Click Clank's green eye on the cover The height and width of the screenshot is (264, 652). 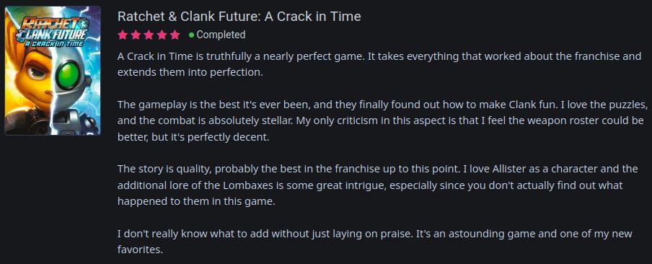[69, 76]
